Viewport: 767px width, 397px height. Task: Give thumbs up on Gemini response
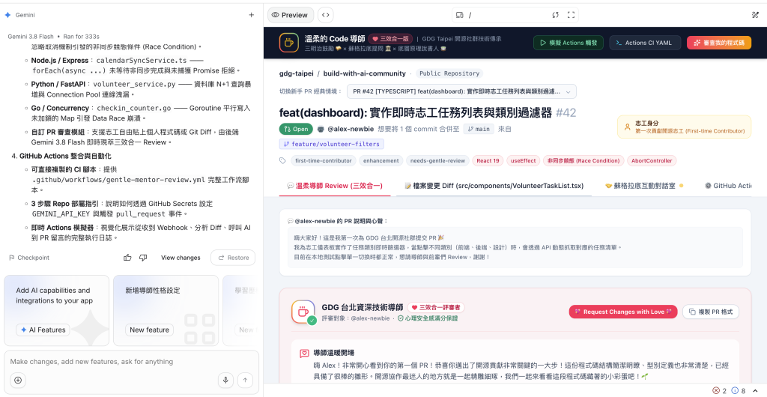pos(127,258)
